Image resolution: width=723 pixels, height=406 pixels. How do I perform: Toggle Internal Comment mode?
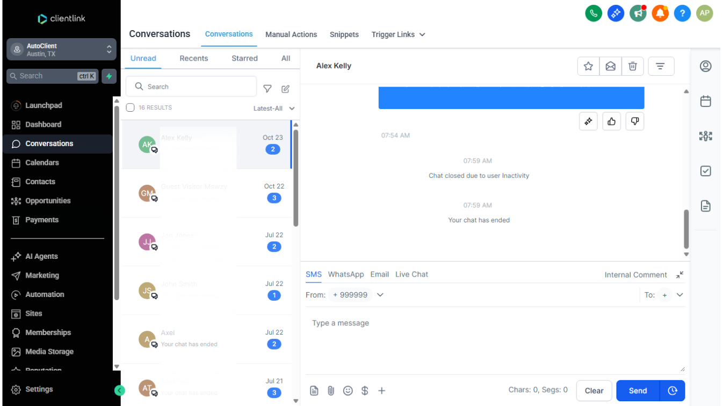coord(635,274)
